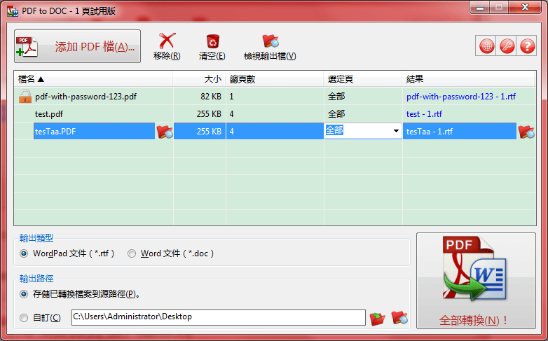
Task: Minimize the PDF to DOC window
Action: pos(480,8)
